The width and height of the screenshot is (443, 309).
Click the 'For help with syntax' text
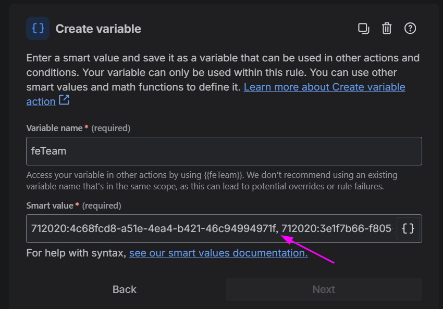click(76, 253)
